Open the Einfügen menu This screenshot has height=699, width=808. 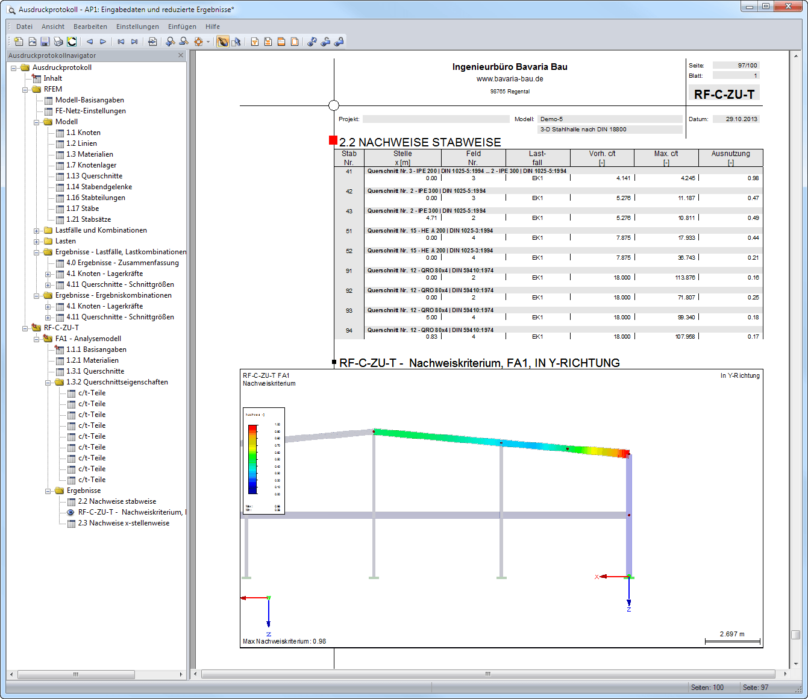point(182,27)
